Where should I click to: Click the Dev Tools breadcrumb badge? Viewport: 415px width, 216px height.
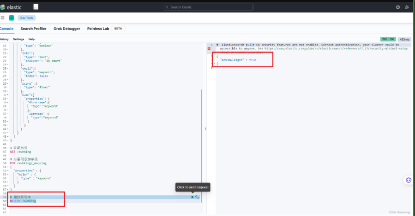[26, 18]
